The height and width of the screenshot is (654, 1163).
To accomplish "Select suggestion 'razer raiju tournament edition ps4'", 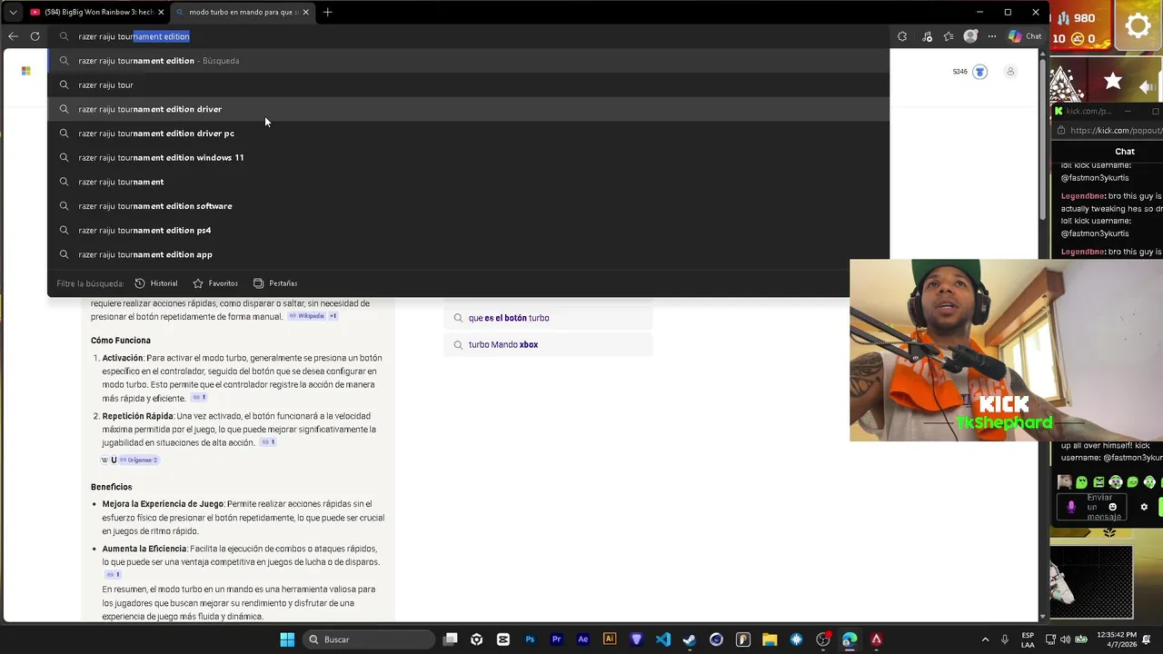I will pyautogui.click(x=468, y=230).
